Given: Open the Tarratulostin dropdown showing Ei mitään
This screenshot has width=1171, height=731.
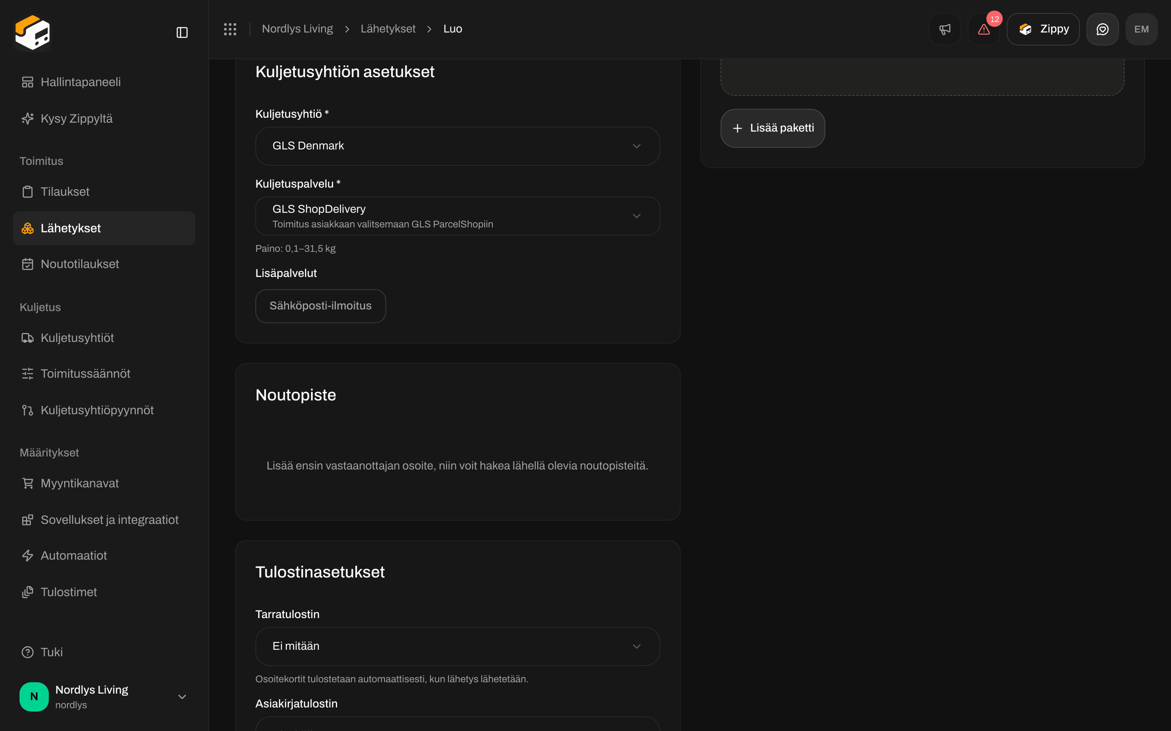Looking at the screenshot, I should pyautogui.click(x=457, y=647).
